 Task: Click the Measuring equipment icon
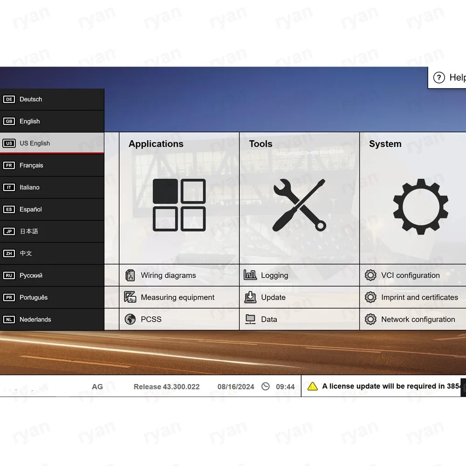click(130, 297)
